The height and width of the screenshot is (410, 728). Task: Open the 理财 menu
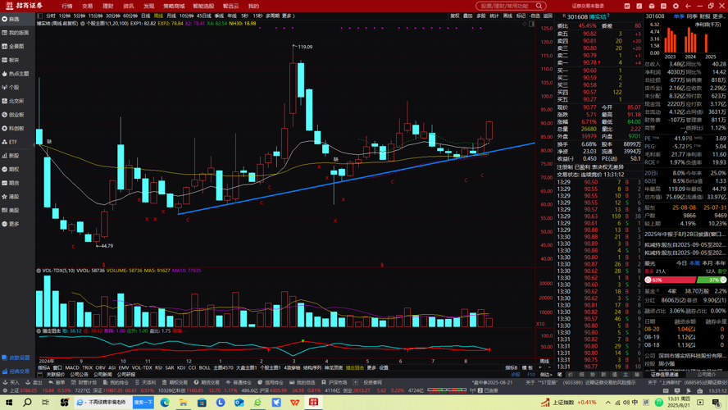coord(107,6)
